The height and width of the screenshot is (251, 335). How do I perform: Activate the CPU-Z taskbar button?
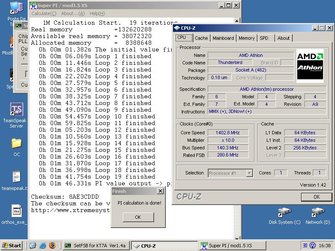[x=164, y=246]
